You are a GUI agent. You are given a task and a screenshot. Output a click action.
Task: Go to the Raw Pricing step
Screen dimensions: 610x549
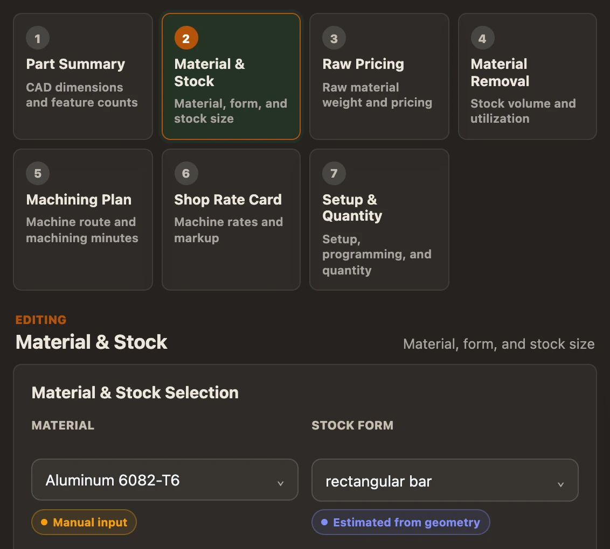pyautogui.click(x=379, y=76)
